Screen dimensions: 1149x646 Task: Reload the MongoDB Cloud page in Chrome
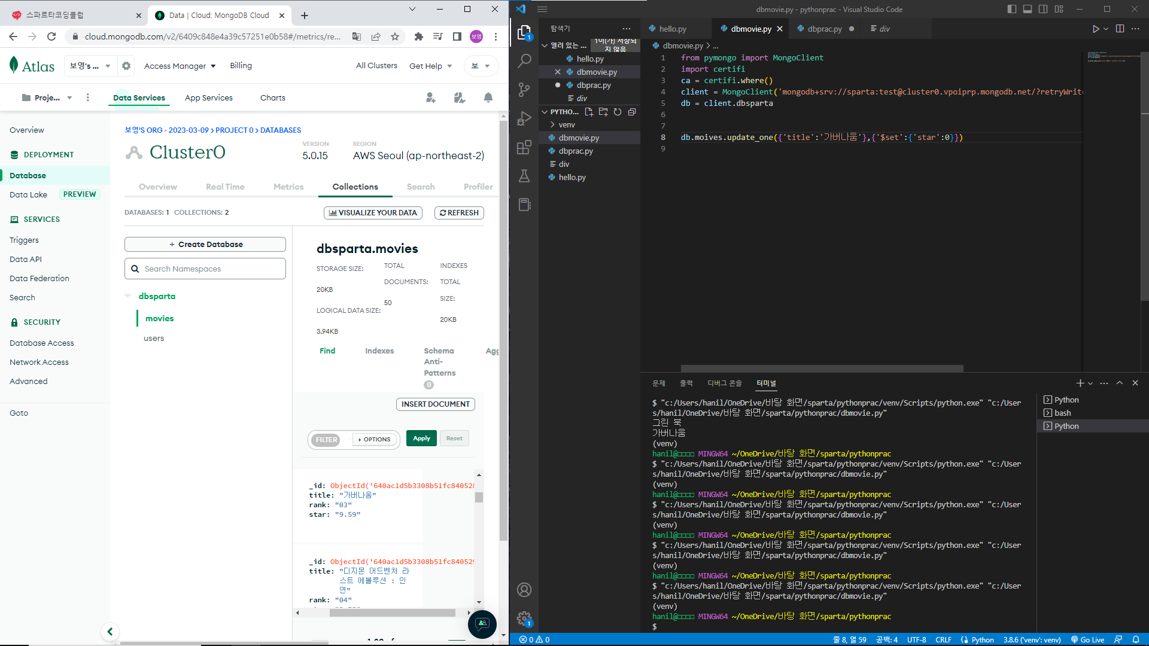(x=51, y=36)
